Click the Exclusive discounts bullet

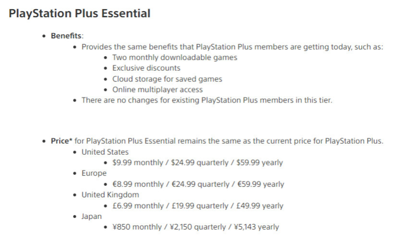pos(146,68)
